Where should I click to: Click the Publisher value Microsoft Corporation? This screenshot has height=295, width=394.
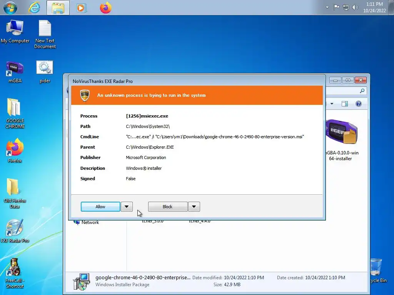[x=146, y=157]
